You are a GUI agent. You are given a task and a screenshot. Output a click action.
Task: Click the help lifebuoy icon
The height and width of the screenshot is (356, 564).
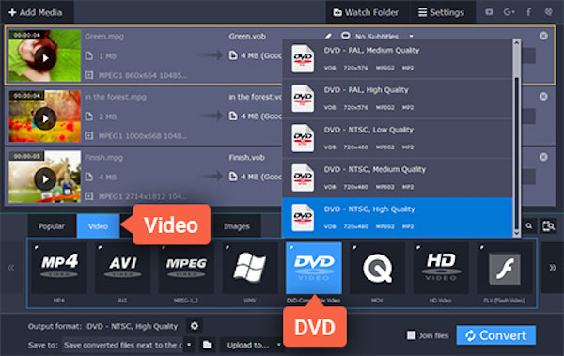pyautogui.click(x=549, y=12)
